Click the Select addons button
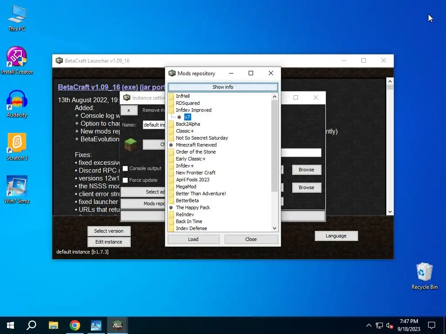 (x=143, y=192)
